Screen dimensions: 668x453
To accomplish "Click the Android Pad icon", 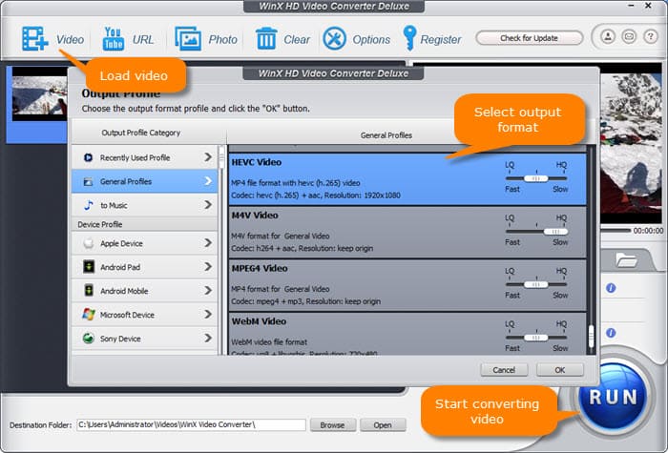I will 88,267.
